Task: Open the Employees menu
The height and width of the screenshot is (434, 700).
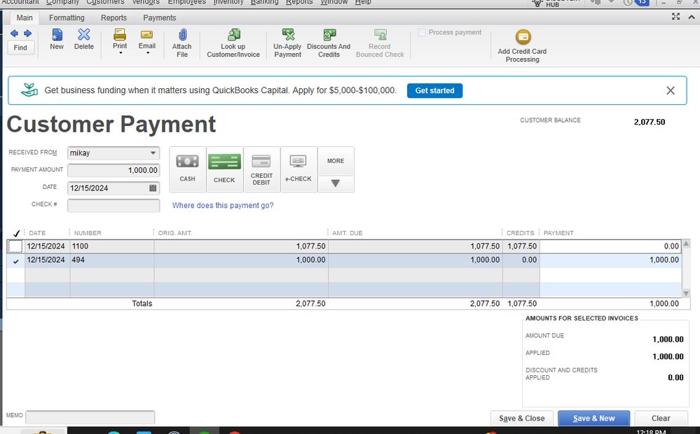Action: point(186,2)
